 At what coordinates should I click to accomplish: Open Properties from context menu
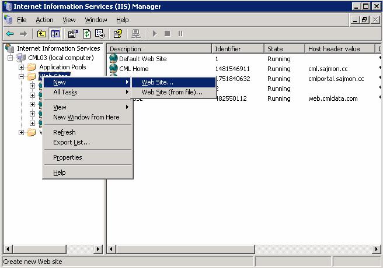tap(87, 157)
